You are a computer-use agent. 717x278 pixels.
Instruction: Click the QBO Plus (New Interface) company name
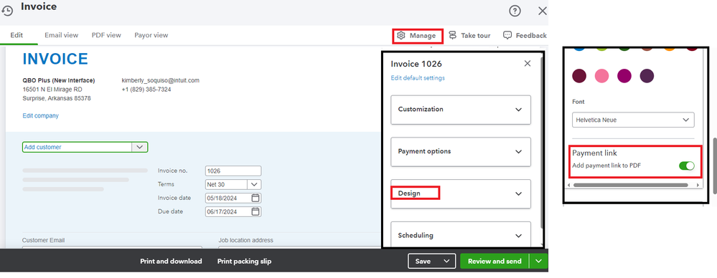coord(59,80)
